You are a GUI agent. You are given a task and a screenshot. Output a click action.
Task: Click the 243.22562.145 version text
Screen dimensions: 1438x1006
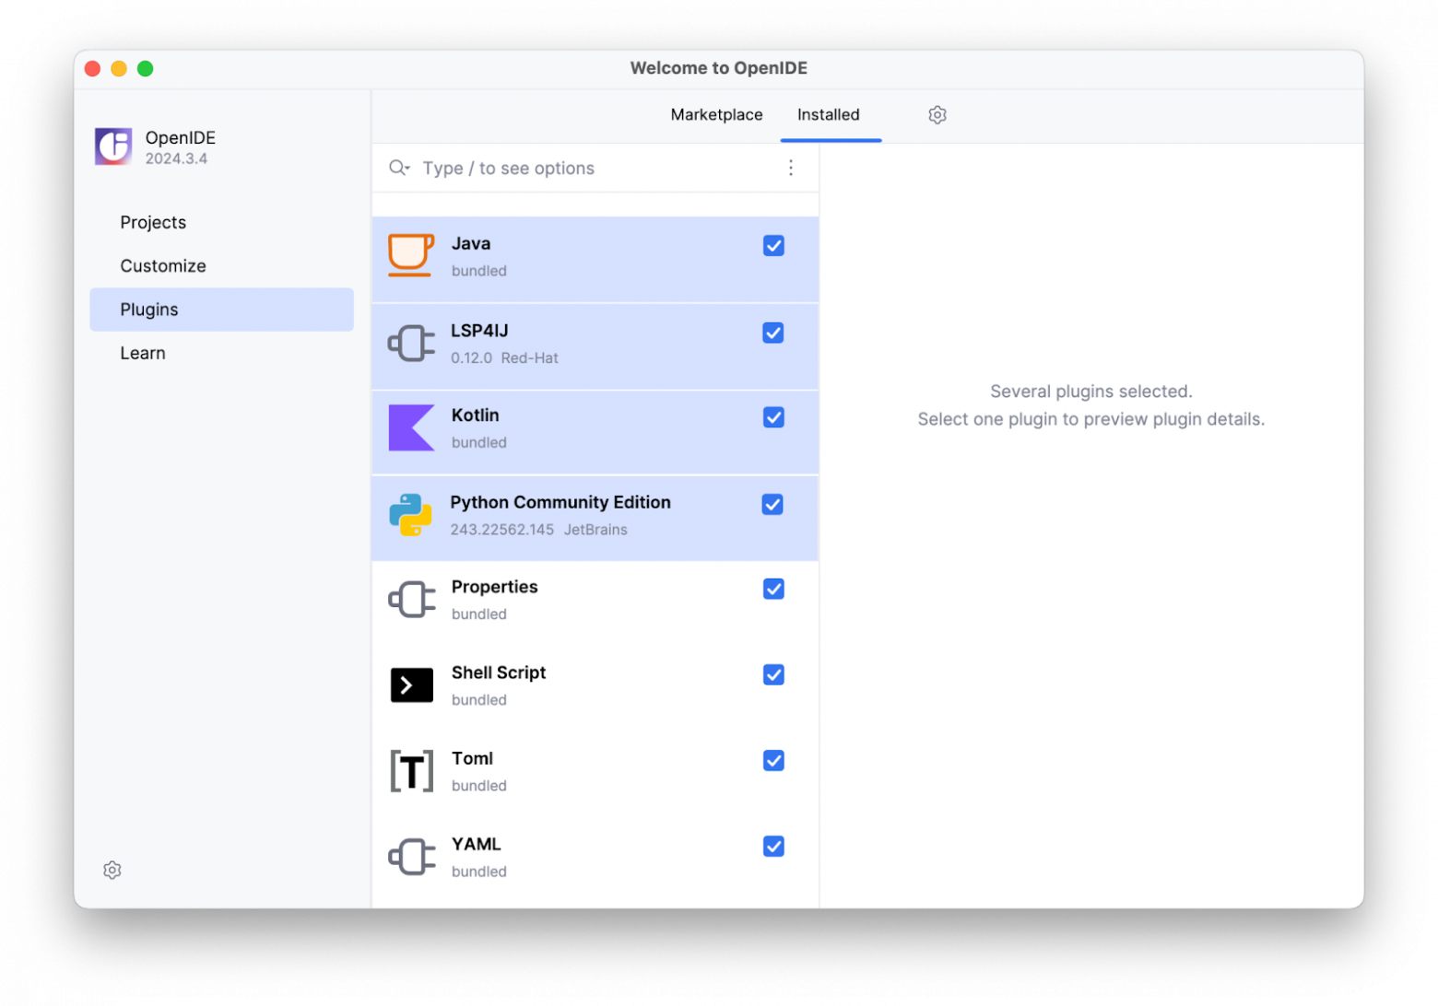coord(501,530)
